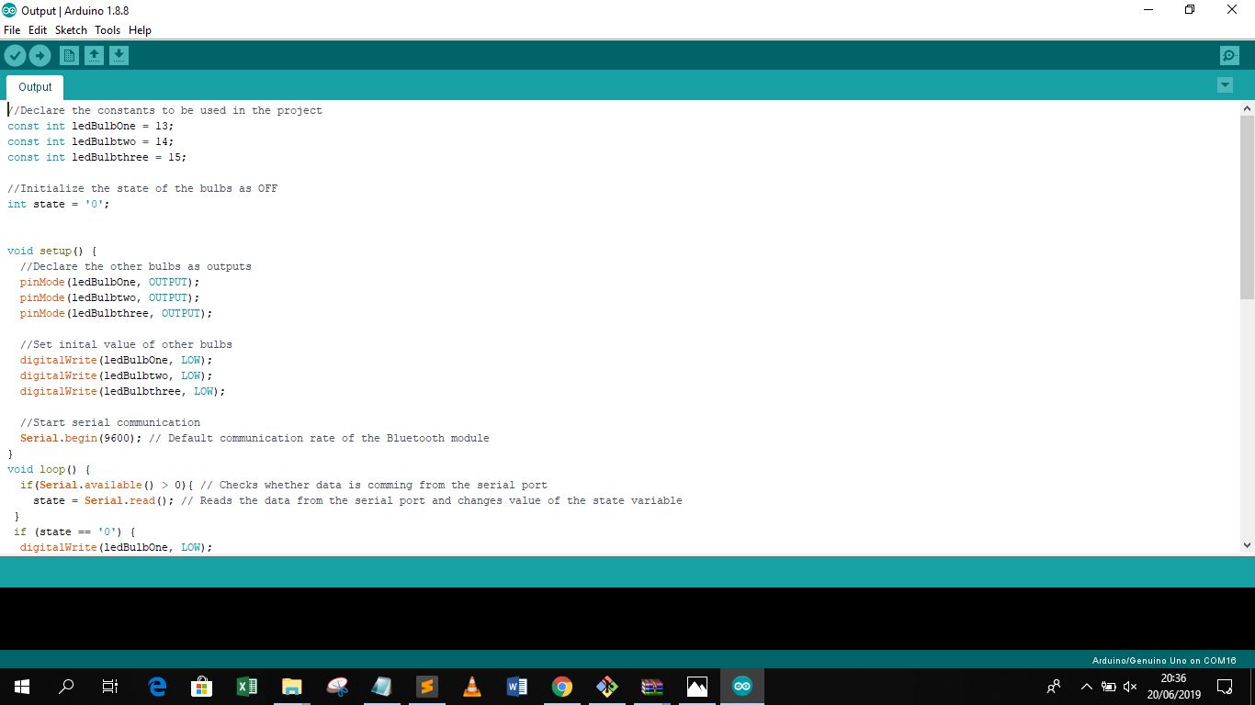This screenshot has width=1255, height=705.
Task: Open the Photos app from the taskbar
Action: [x=697, y=687]
